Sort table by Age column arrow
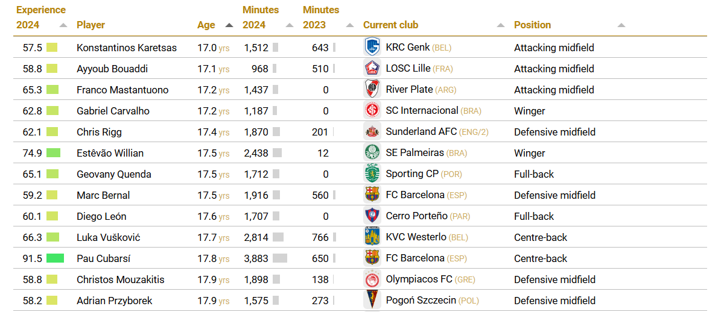721x312 pixels. click(x=229, y=25)
